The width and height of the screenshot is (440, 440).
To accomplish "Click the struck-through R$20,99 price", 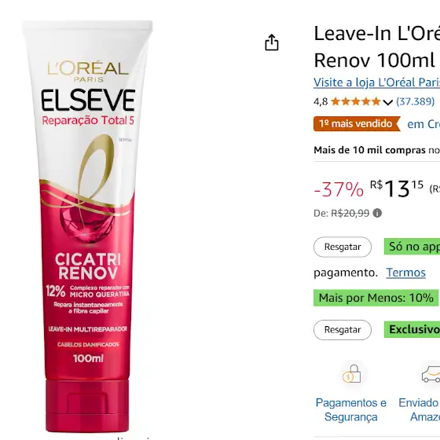I will click(x=350, y=213).
